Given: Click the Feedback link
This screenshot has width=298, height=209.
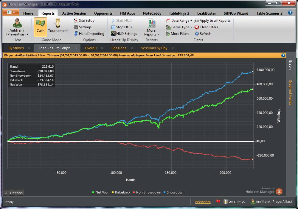Looking at the screenshot, I should pos(203,202).
